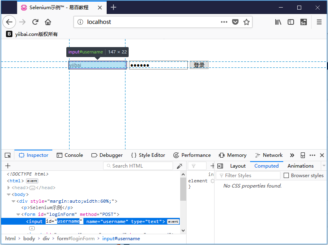This screenshot has height=245, width=328.
Task: Open the Selenium IDE extension
Action: point(304,22)
